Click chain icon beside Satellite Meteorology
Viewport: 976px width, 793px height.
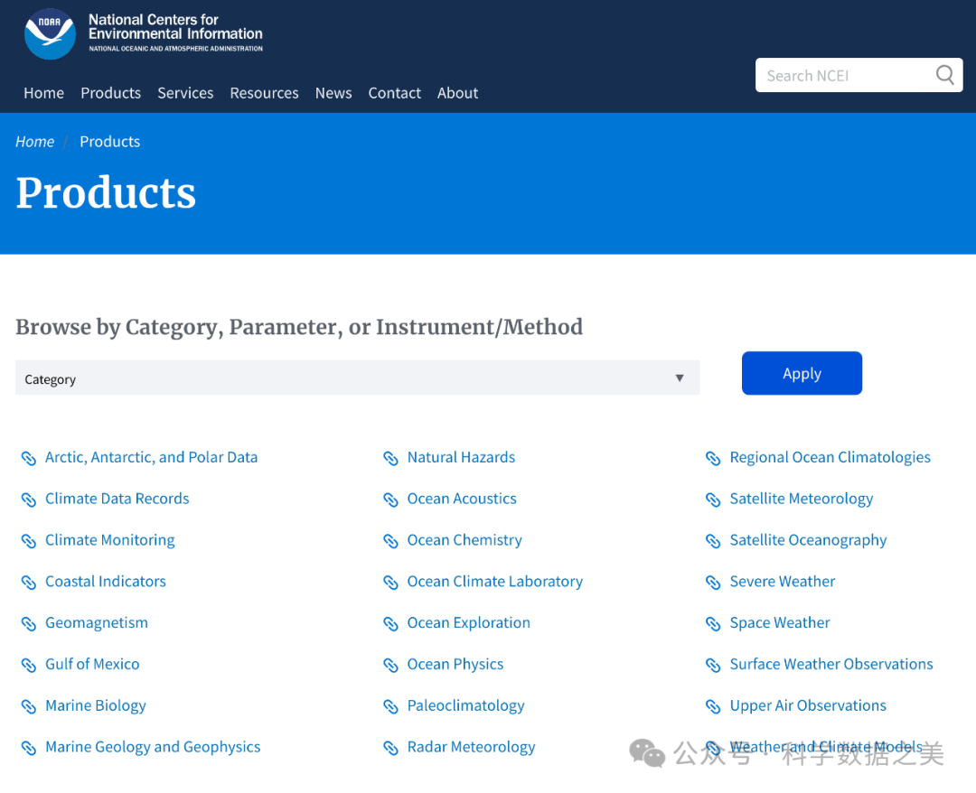click(x=713, y=499)
